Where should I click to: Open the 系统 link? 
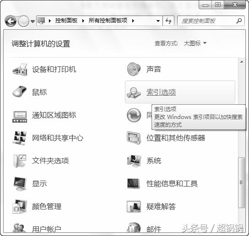coord(154,161)
